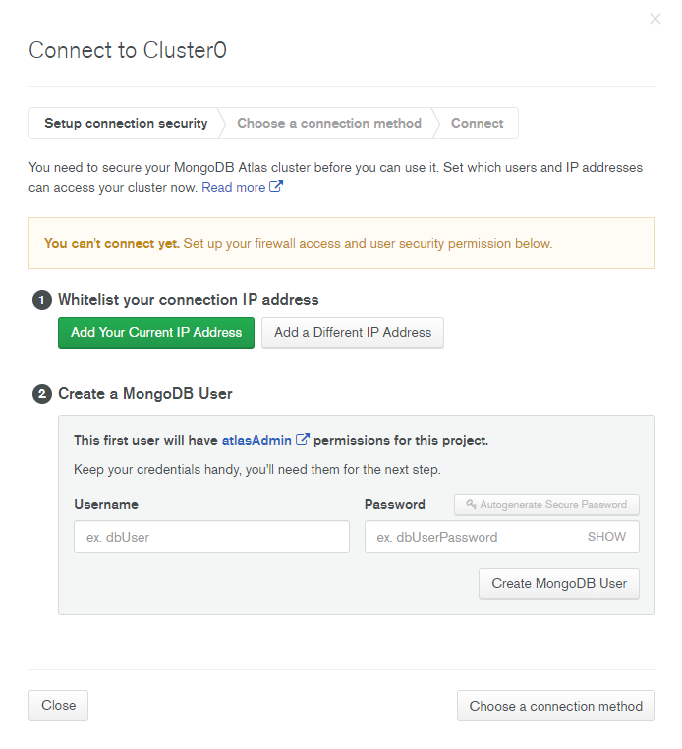Image resolution: width=682 pixels, height=749 pixels.
Task: Click Add a Different IP Address
Action: [x=353, y=333]
